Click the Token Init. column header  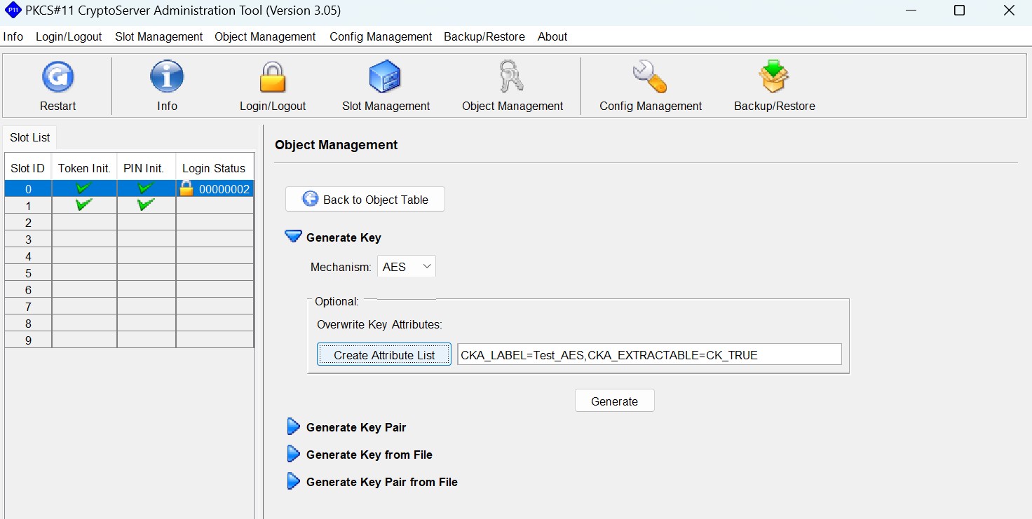(84, 168)
